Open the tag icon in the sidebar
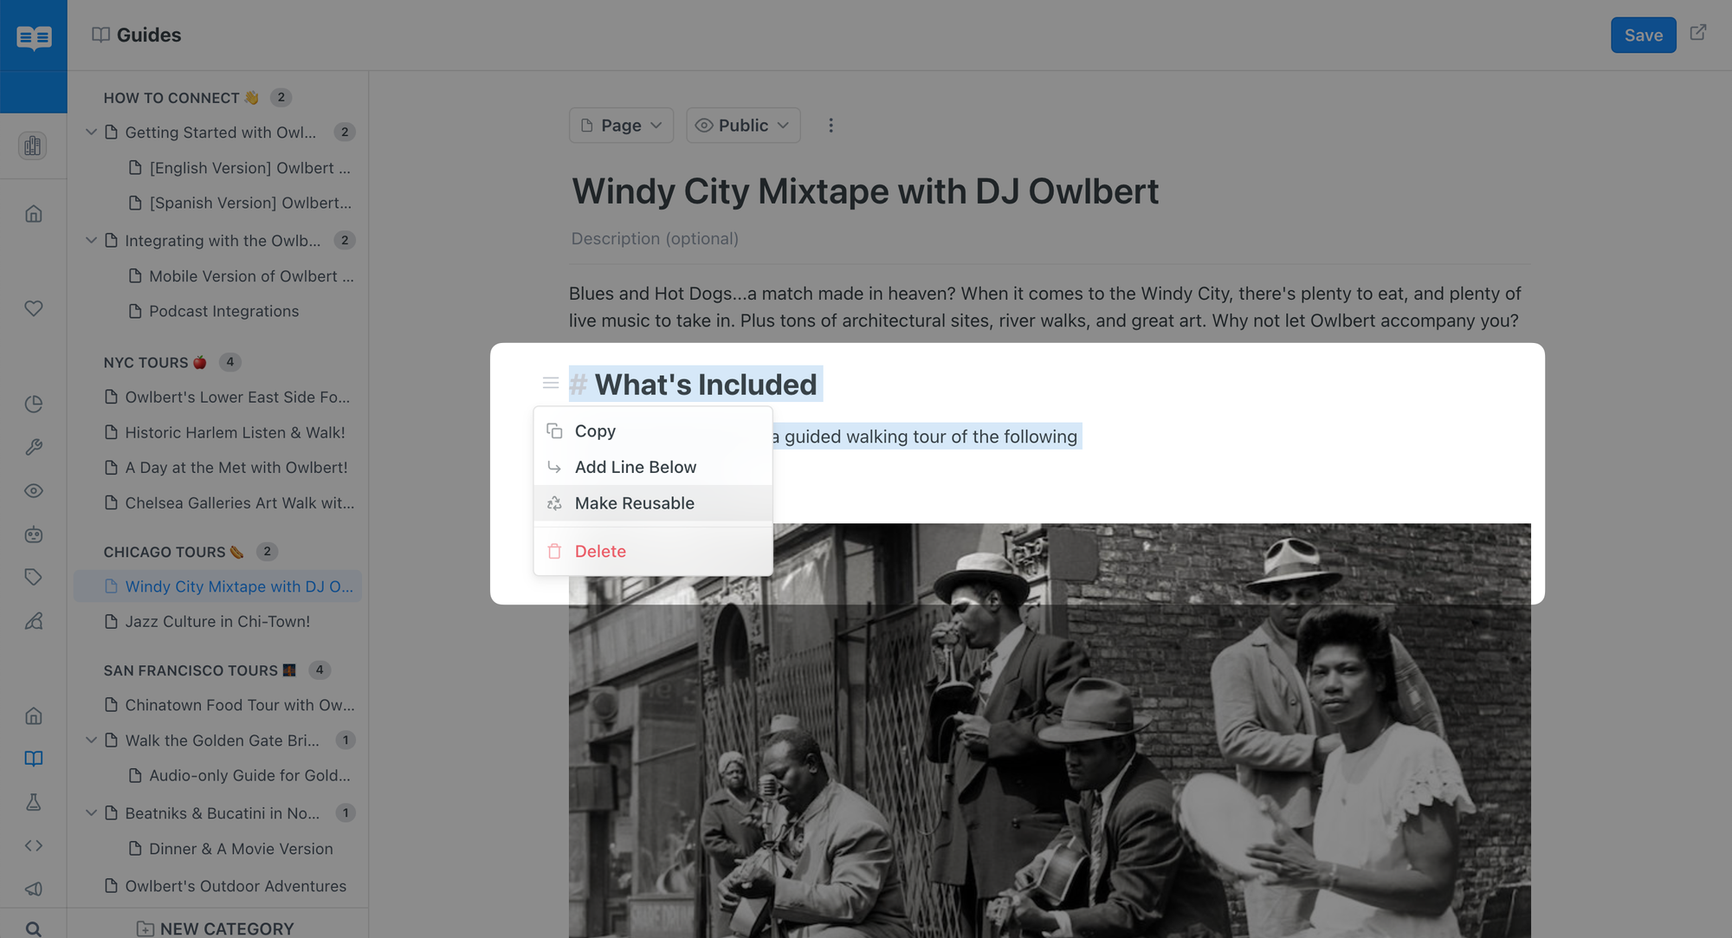Image resolution: width=1732 pixels, height=938 pixels. [x=33, y=577]
